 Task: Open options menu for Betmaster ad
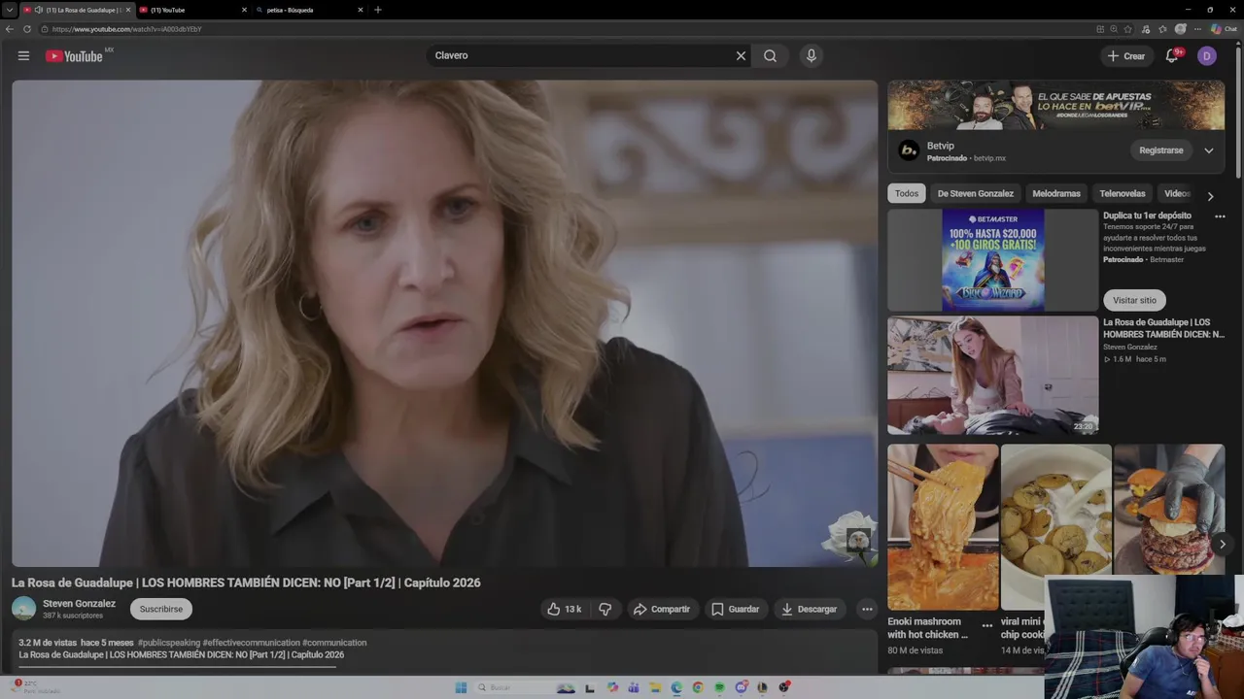click(x=1220, y=216)
